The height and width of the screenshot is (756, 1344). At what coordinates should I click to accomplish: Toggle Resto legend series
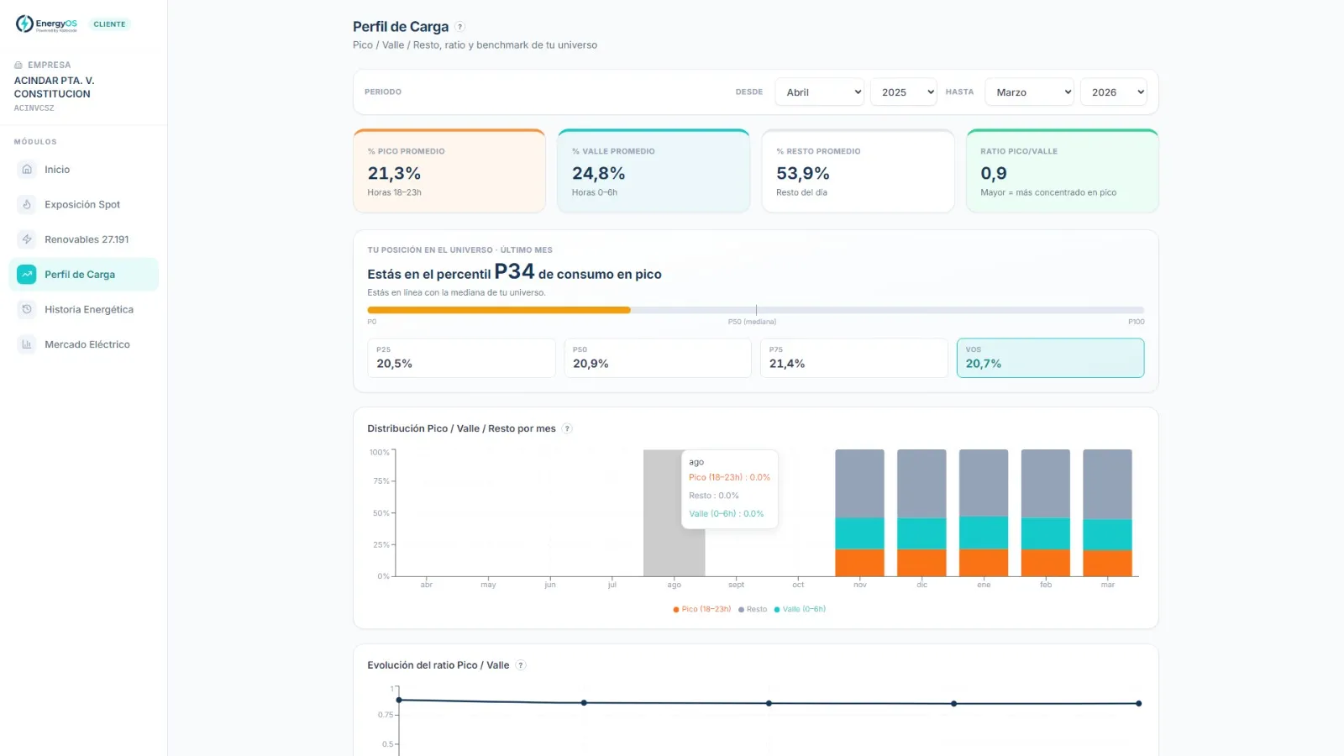[753, 609]
